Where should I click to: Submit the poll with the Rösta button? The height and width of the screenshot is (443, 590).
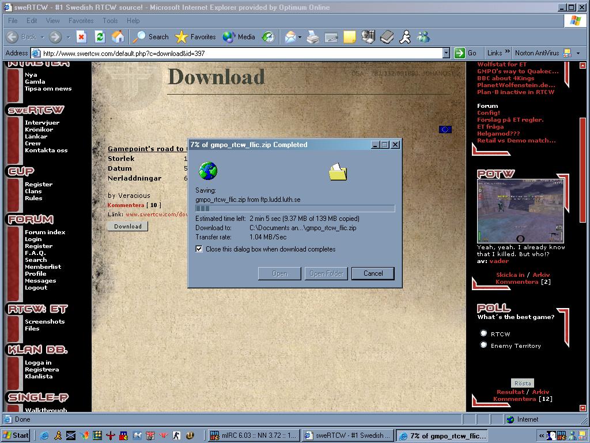pos(522,383)
